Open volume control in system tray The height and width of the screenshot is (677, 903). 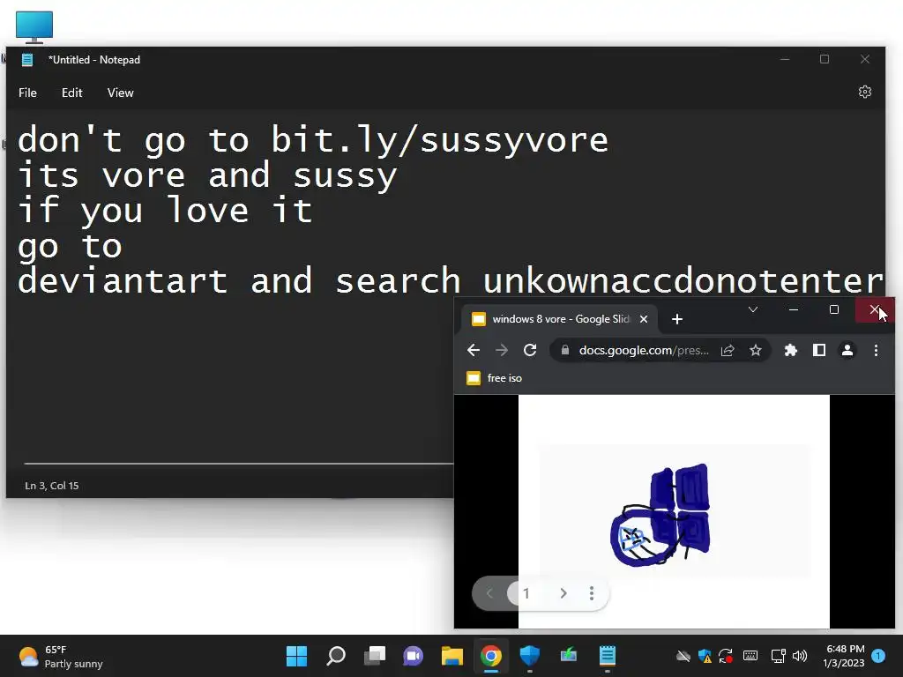(x=799, y=656)
